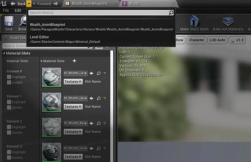Image resolution: width=251 pixels, height=162 pixels.
Task: Enable Highlight for Element 0
Action: pos(9,77)
